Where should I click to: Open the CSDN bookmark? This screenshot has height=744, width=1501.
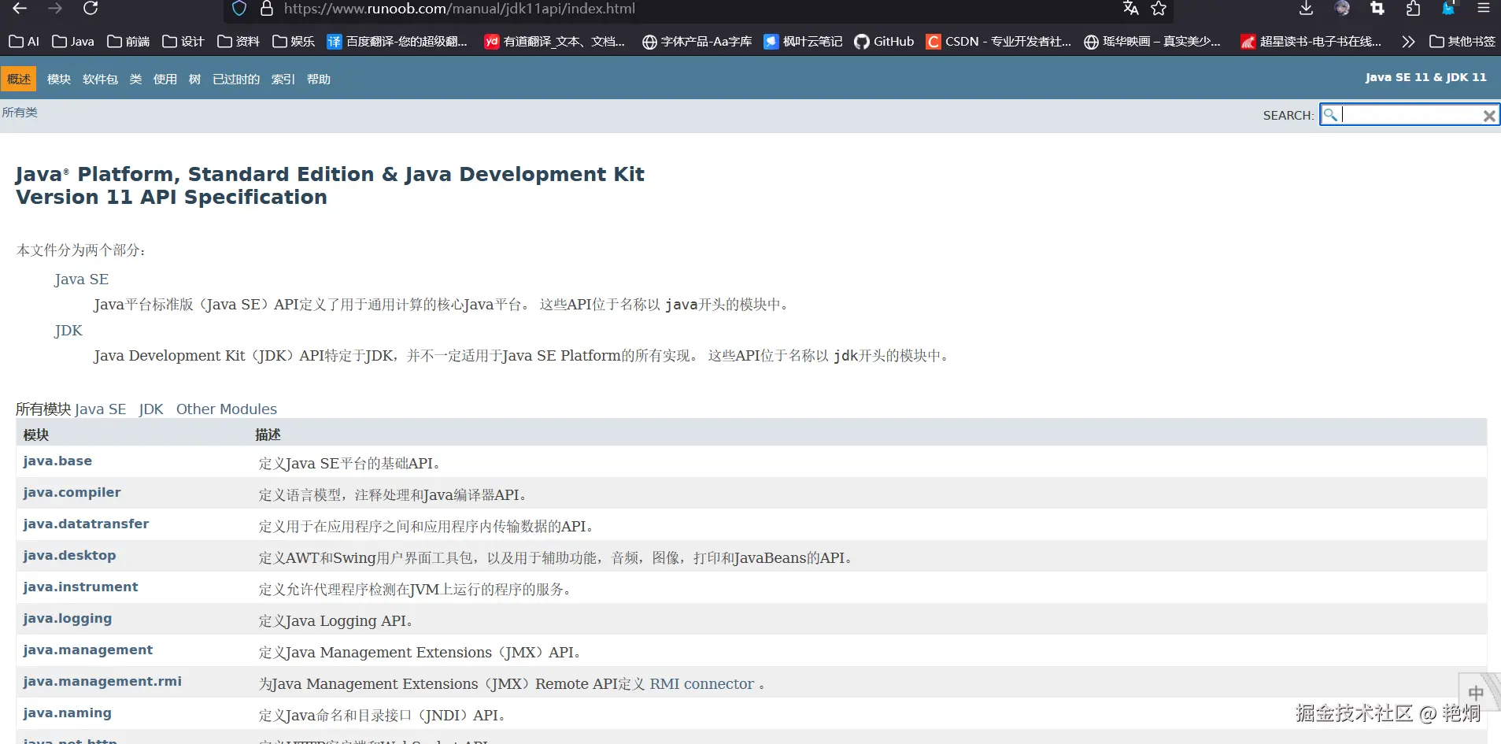tap(999, 42)
